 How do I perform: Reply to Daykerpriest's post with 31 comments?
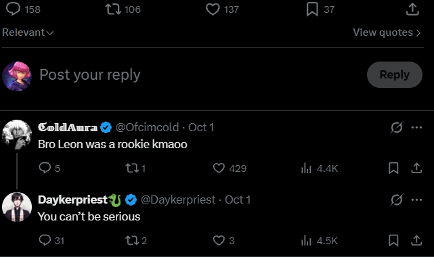click(45, 240)
